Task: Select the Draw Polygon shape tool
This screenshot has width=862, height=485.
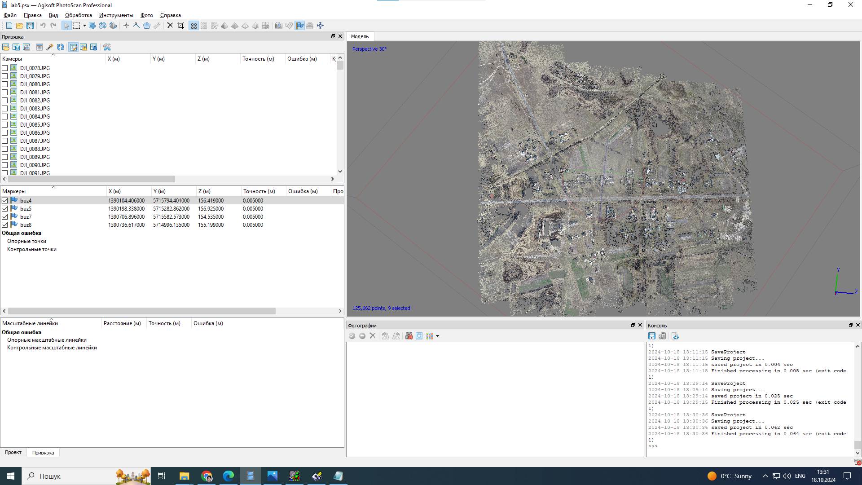Action: point(146,26)
